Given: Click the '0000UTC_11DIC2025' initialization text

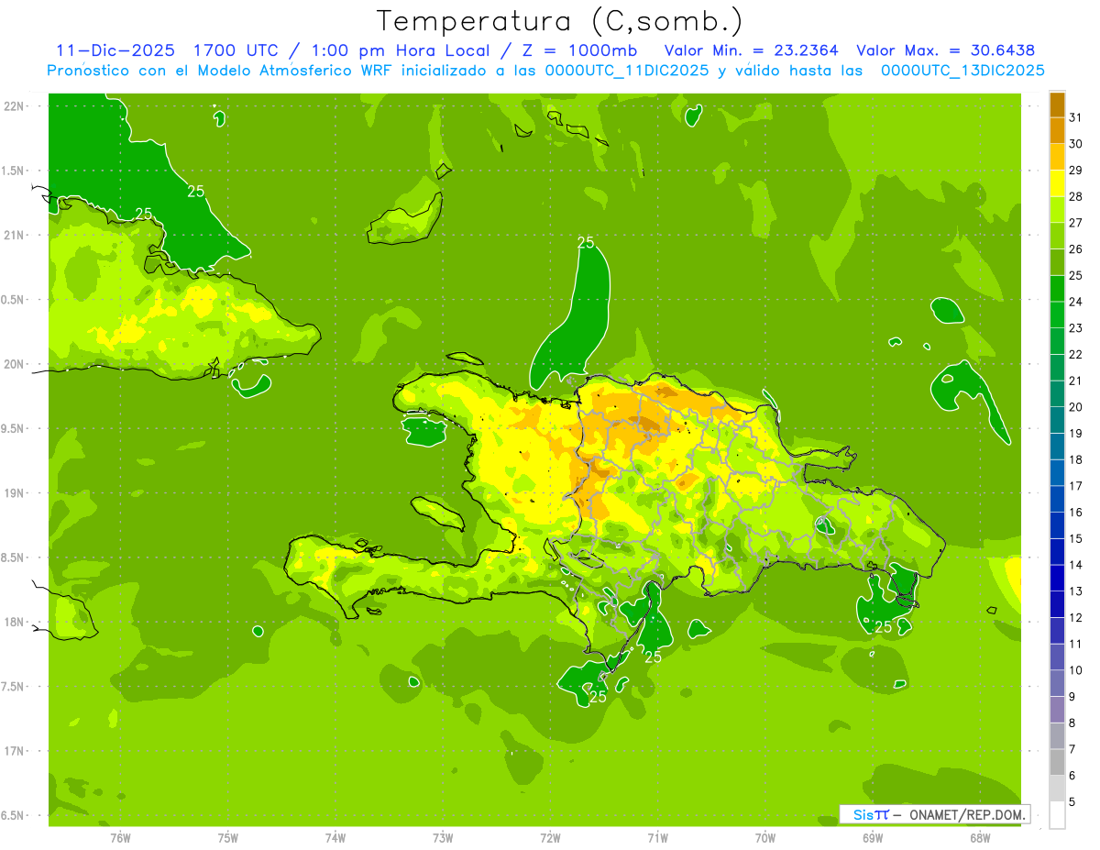Looking at the screenshot, I should pyautogui.click(x=628, y=71).
